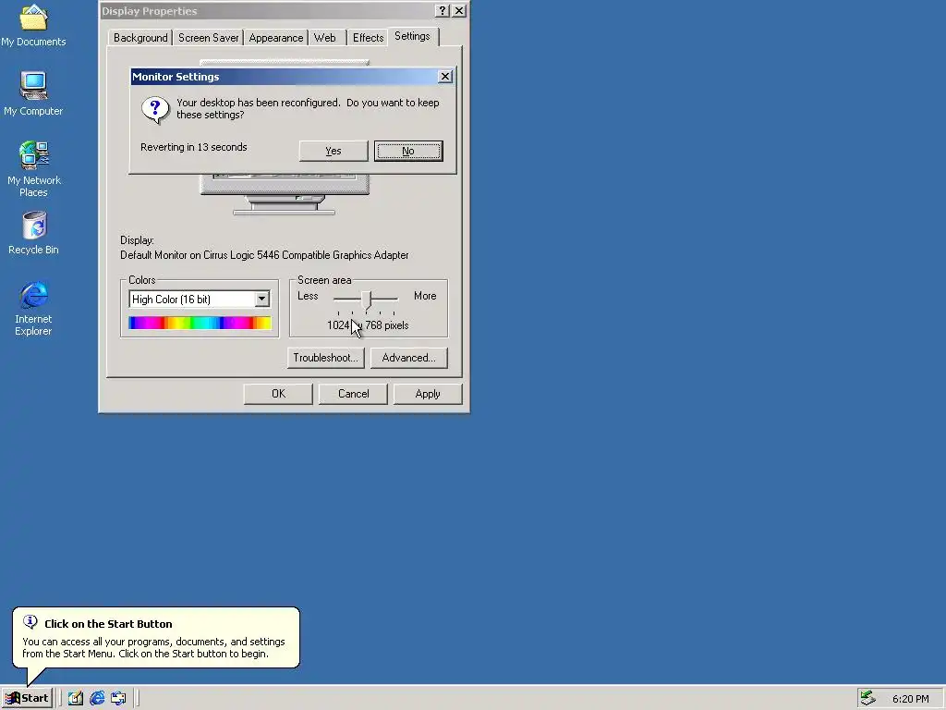The width and height of the screenshot is (946, 710).
Task: Click the monitor preview image base
Action: [285, 205]
